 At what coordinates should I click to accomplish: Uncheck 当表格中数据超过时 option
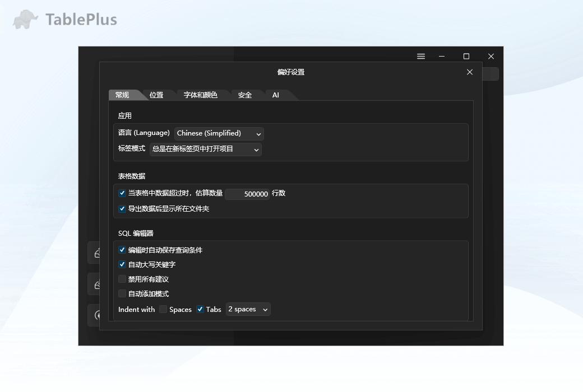(x=122, y=193)
